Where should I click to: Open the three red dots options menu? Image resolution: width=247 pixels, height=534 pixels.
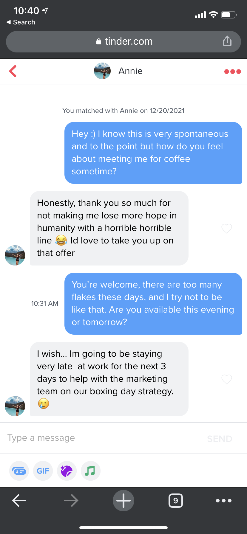coord(232,72)
